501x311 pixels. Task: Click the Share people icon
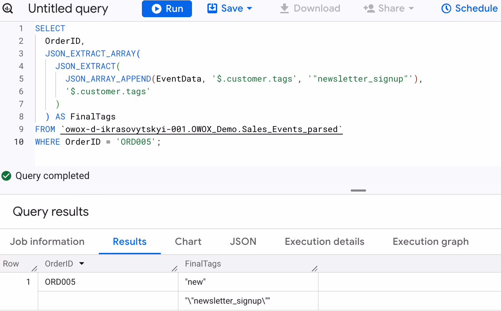(x=369, y=8)
